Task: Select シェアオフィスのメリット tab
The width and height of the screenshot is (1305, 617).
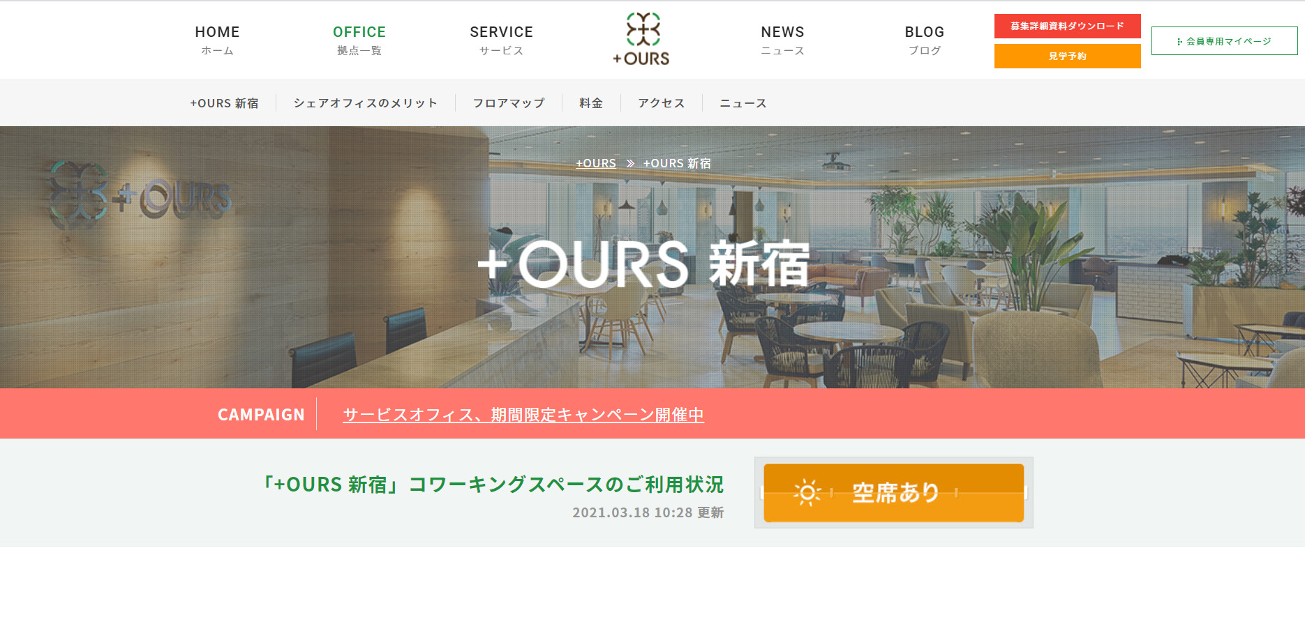Action: tap(366, 103)
